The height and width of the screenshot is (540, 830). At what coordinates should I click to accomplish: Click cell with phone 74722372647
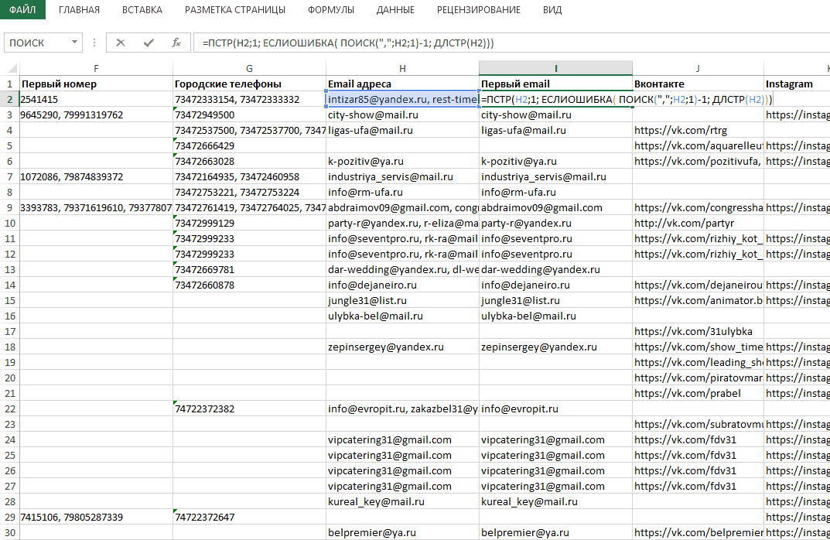249,518
